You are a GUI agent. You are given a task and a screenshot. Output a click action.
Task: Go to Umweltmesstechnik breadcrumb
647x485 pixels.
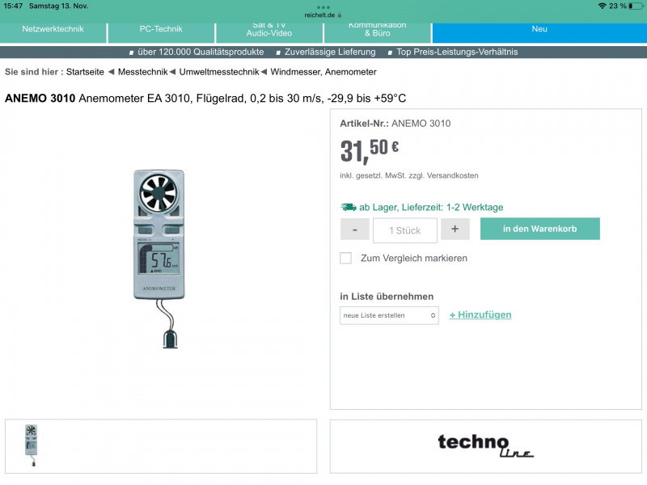pos(219,72)
